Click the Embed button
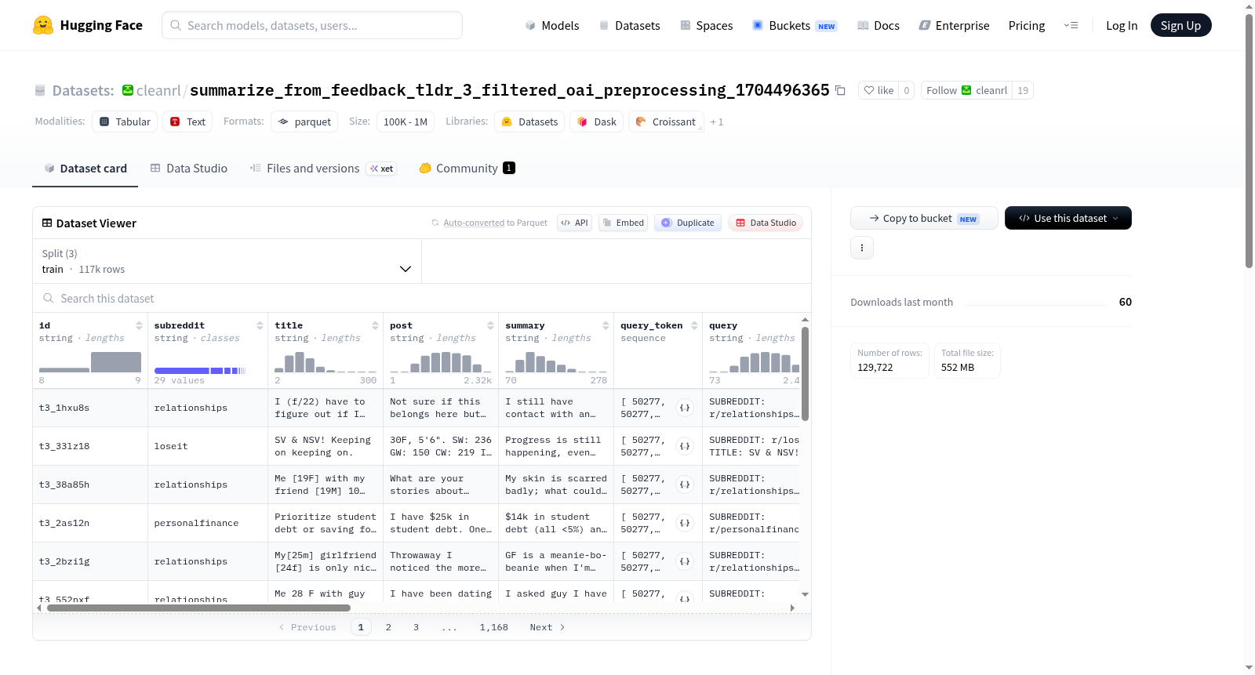Viewport: 1255px width, 675px height. [x=623, y=223]
